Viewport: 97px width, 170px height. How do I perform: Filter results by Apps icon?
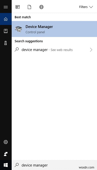[x=18, y=7]
